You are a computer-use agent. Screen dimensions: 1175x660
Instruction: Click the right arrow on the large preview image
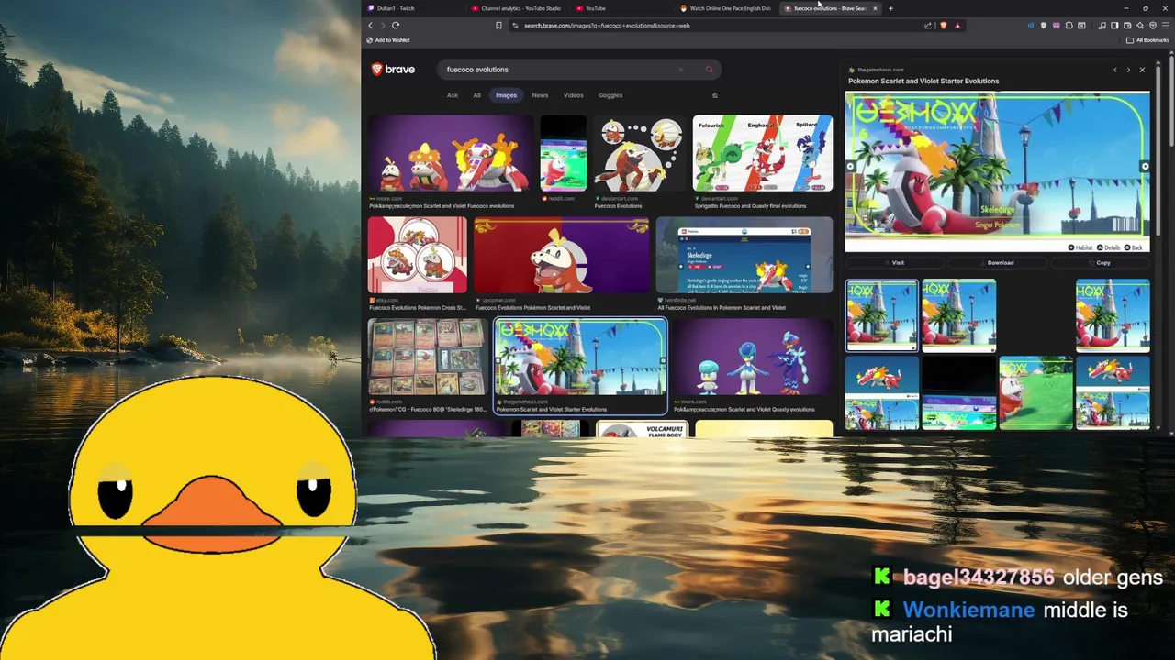coord(1145,167)
